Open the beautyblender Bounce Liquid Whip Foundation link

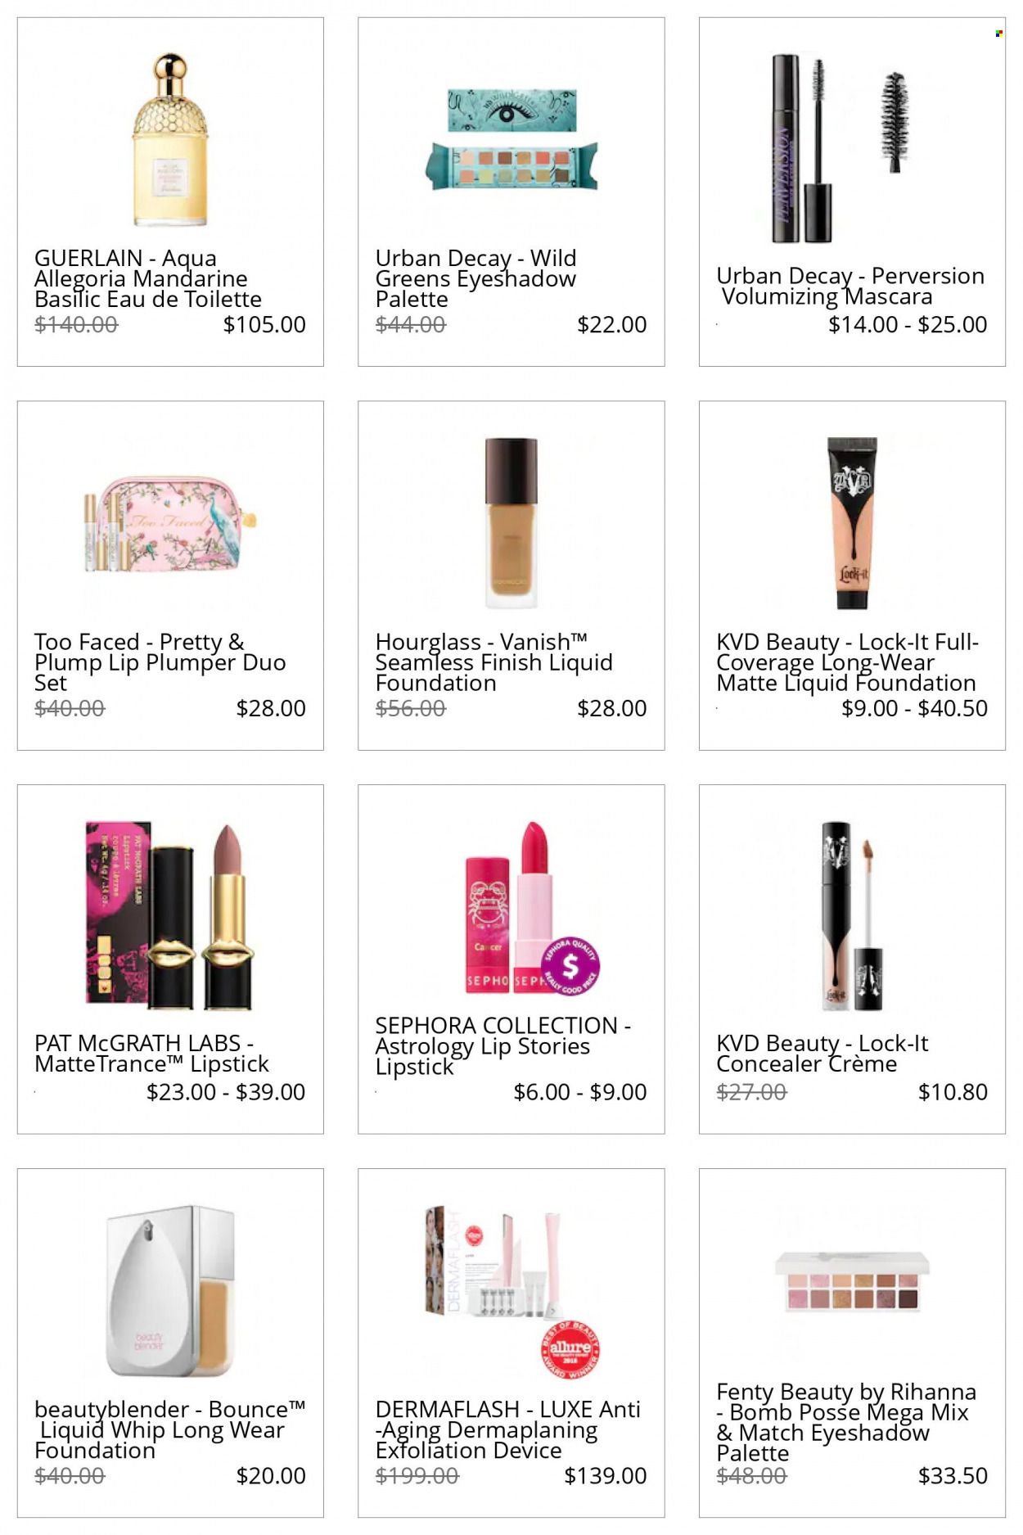coord(169,1429)
